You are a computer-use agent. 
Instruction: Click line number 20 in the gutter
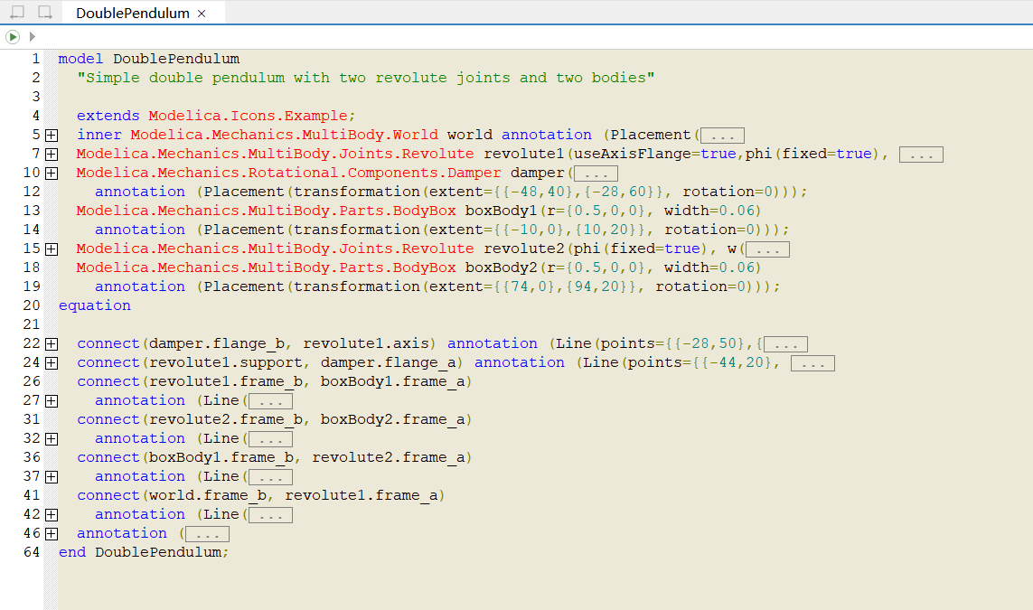(x=32, y=305)
